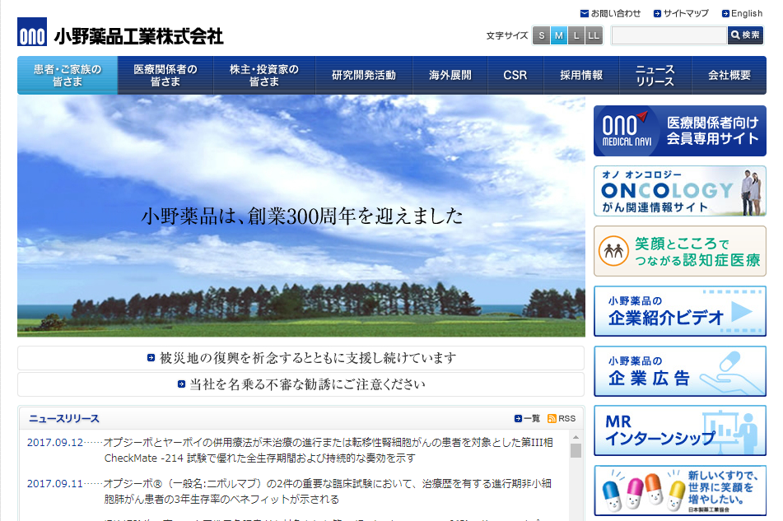Click 小野薬品工業株式会社 company name
Viewport: 783px width, 521px height.
coord(139,36)
